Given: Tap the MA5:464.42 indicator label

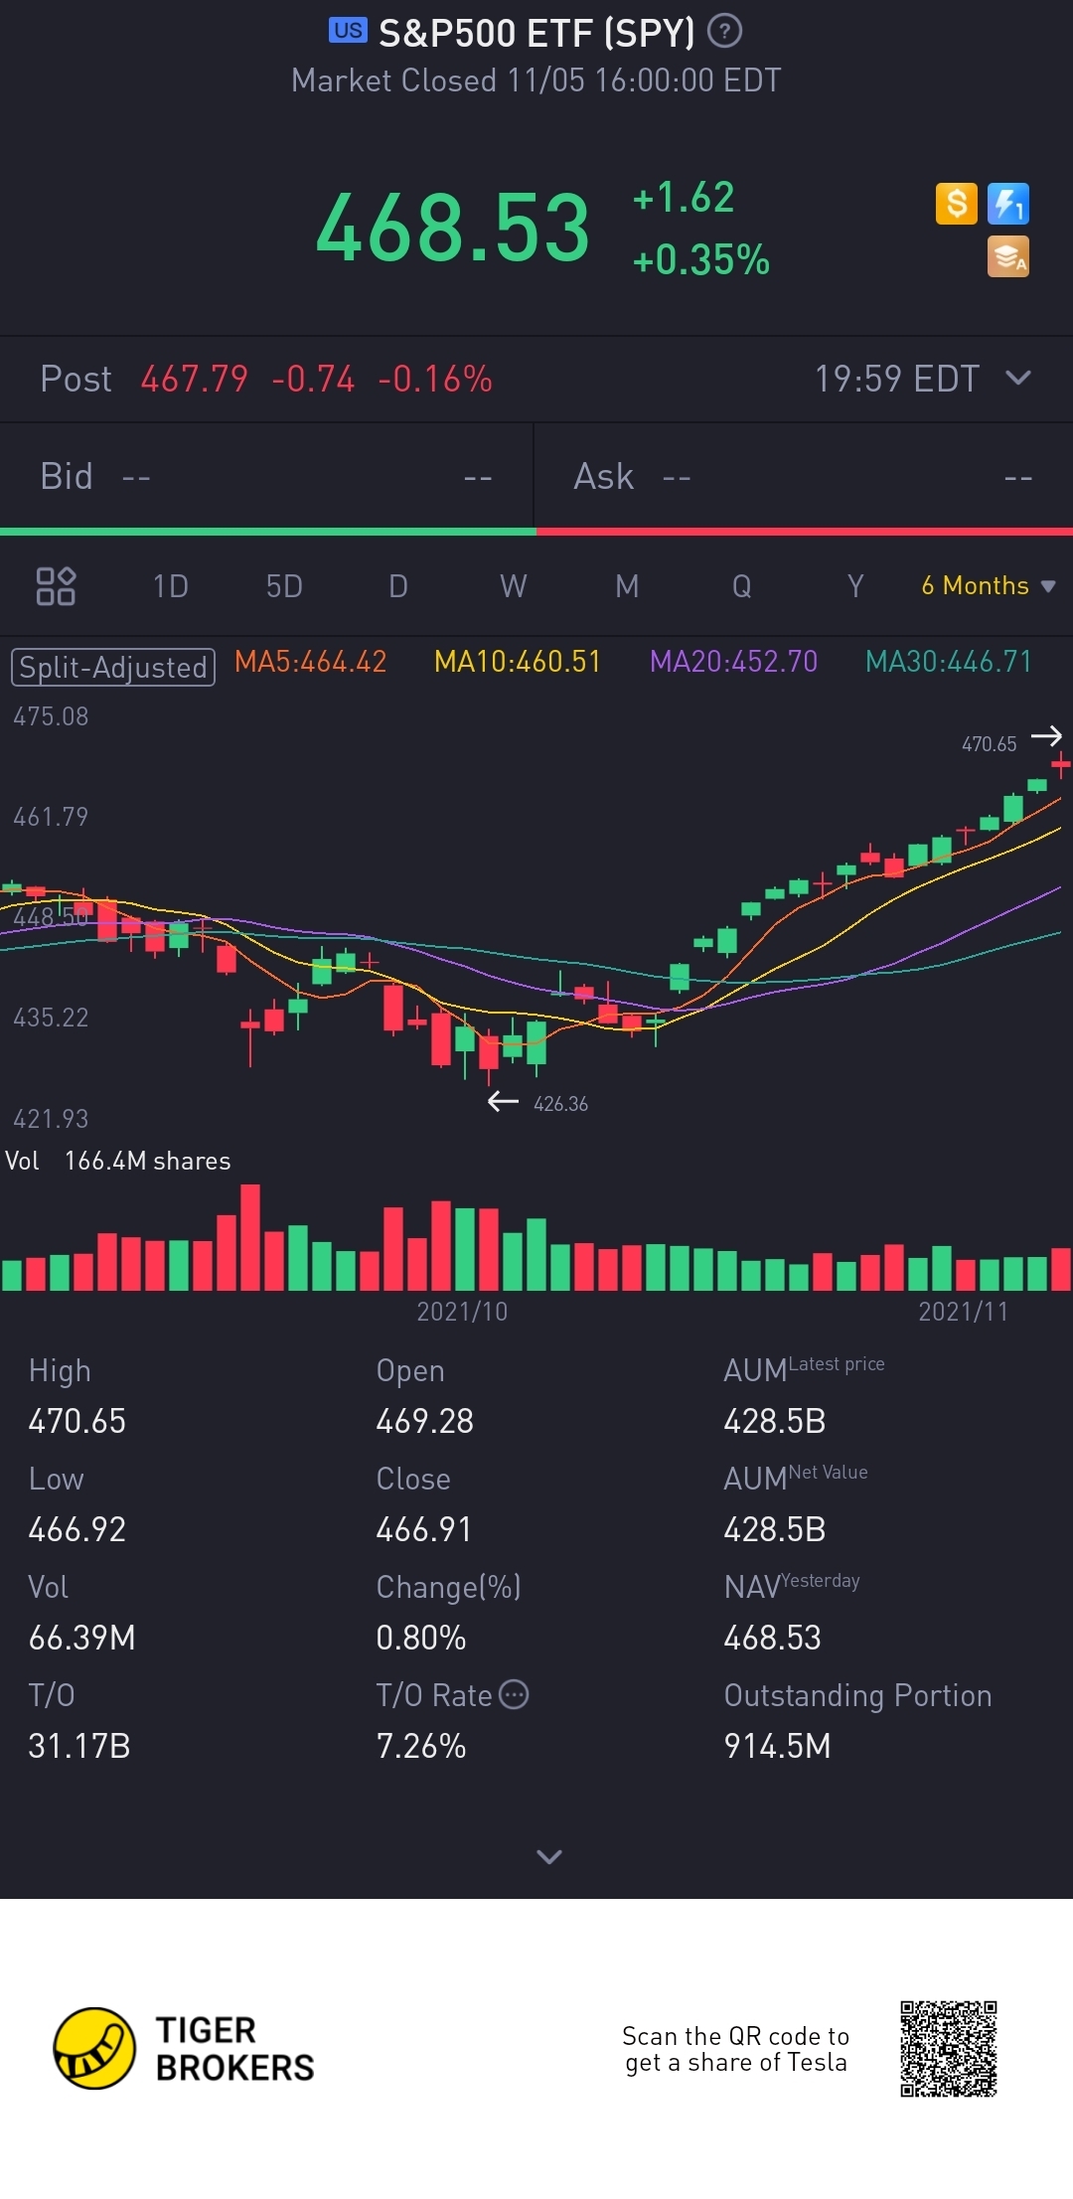Looking at the screenshot, I should pyautogui.click(x=311, y=662).
